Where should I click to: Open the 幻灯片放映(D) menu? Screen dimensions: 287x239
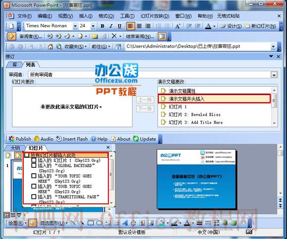155,16
